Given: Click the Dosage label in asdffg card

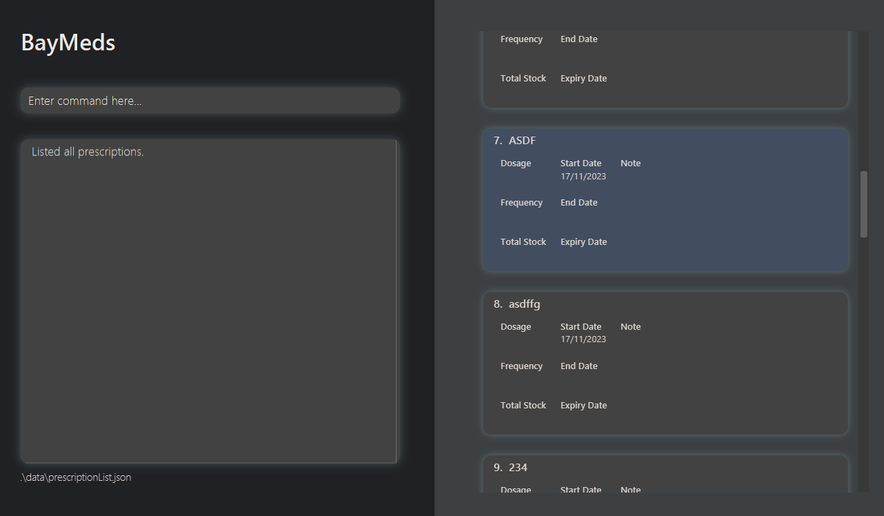Looking at the screenshot, I should coord(516,327).
